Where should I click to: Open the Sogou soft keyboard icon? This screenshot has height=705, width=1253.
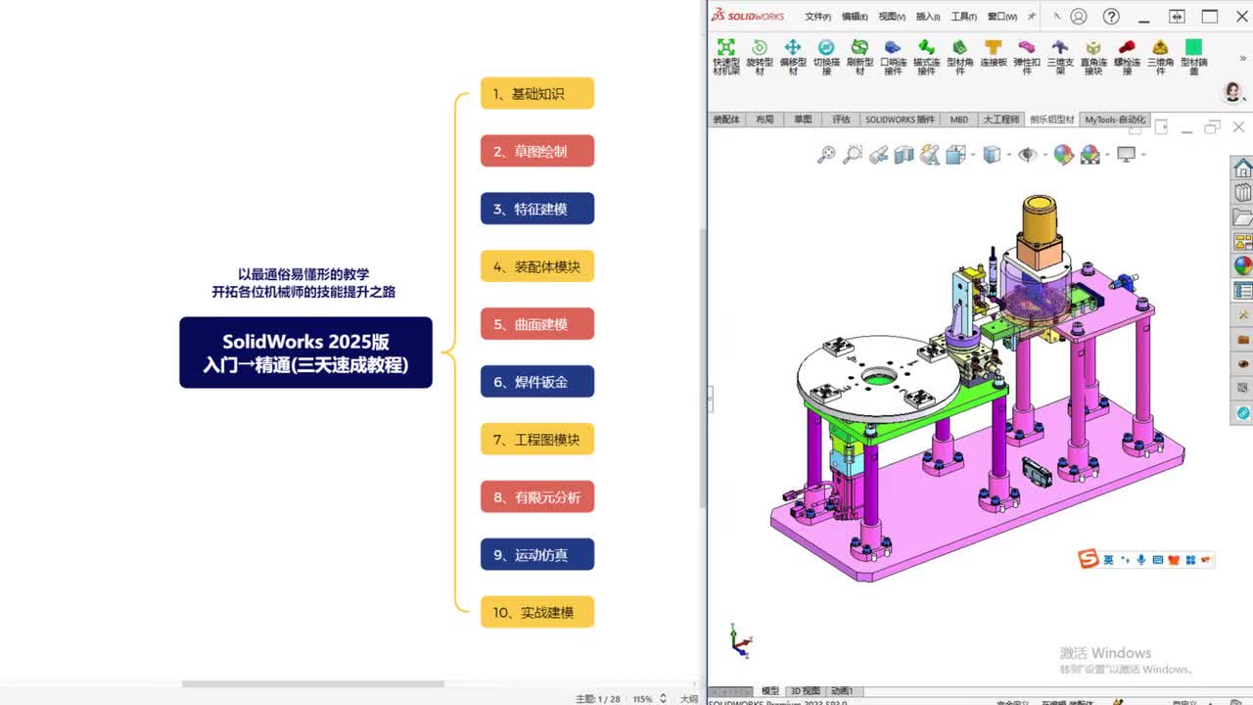point(1158,560)
